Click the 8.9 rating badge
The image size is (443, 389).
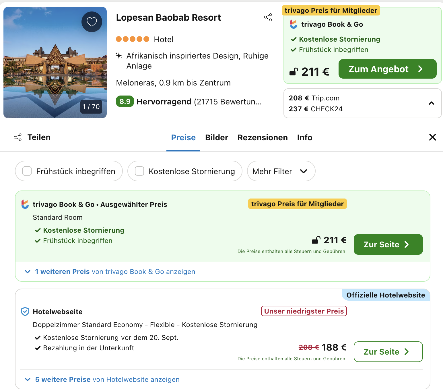click(125, 102)
